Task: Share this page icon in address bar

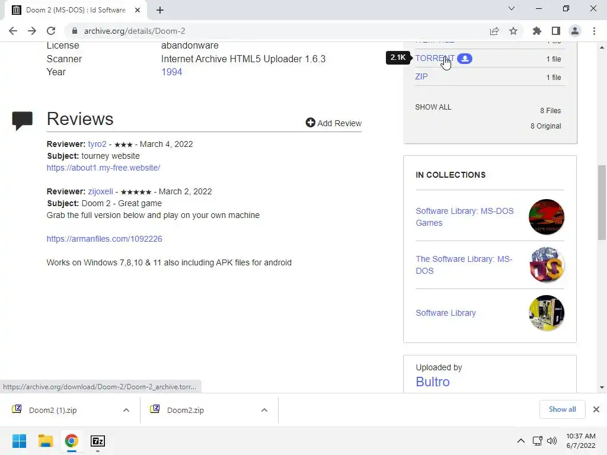Action: [494, 31]
